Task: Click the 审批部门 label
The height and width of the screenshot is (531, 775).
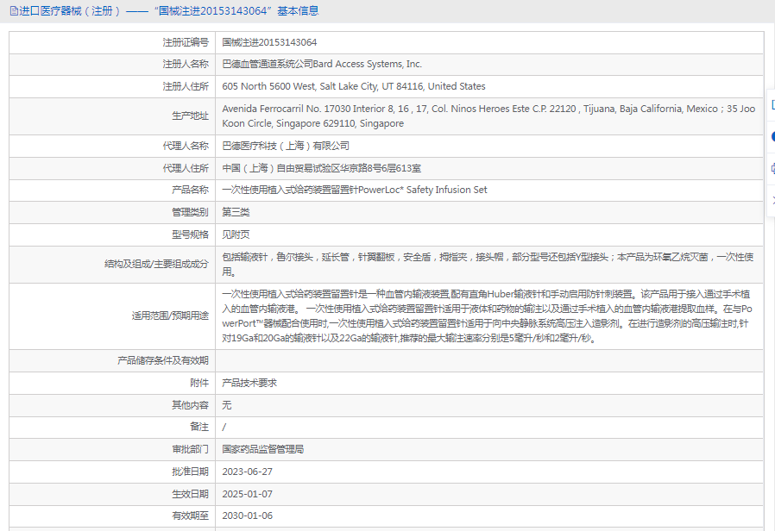Action: tap(190, 450)
